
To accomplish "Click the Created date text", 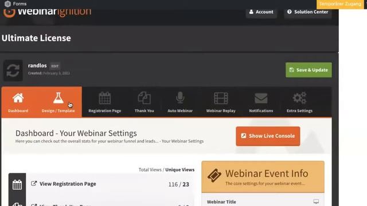I will click(x=49, y=73).
